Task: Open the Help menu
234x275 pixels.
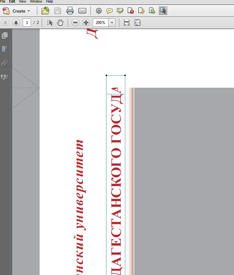Action: (x=49, y=1)
